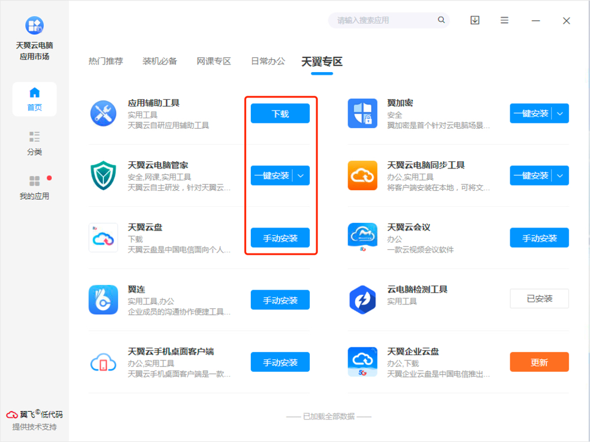Click 手动安装 for 天翼云盘
Screen dimensions: 590x442
(280, 238)
